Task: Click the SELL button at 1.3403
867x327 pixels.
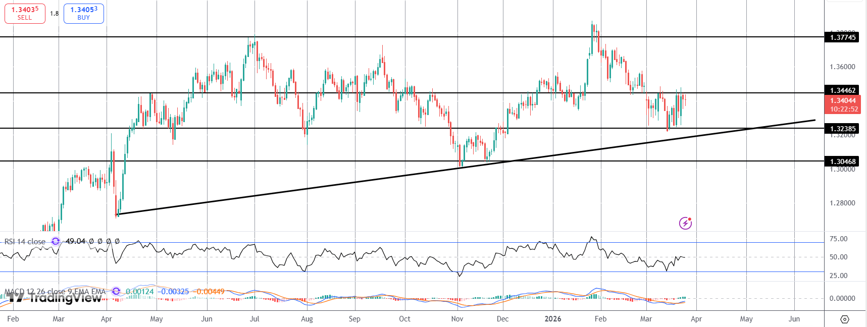Action: (x=25, y=14)
